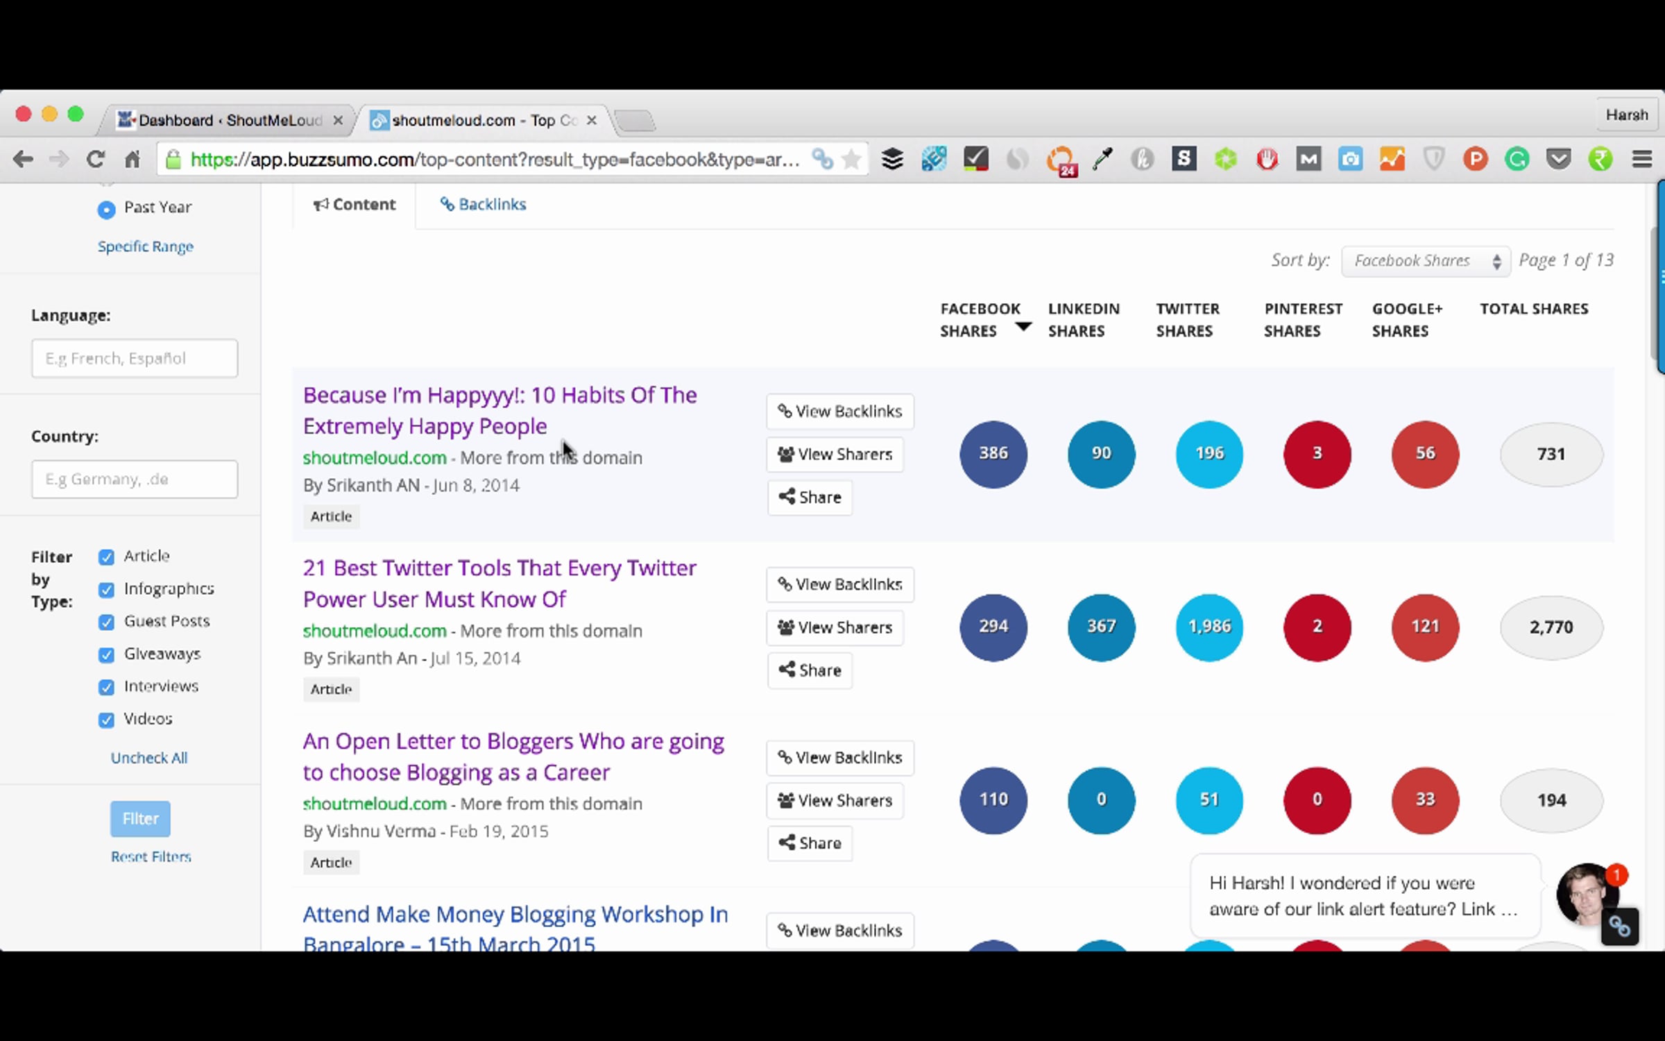
Task: Open the Sort by Facebook Shares dropdown
Action: (x=1425, y=261)
